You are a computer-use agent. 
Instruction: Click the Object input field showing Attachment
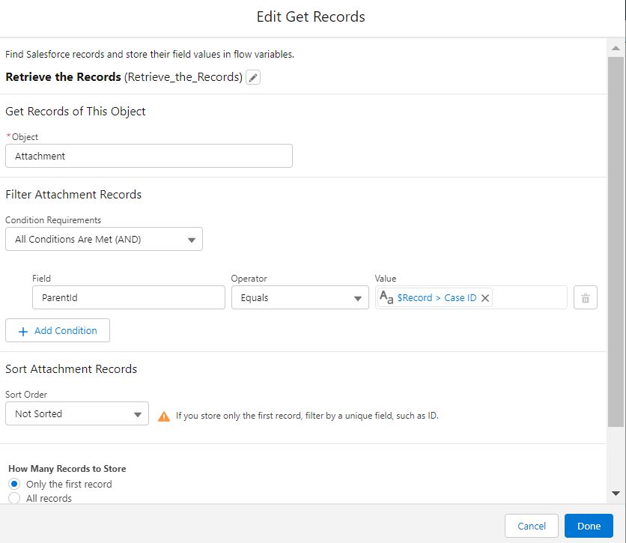pyautogui.click(x=149, y=157)
